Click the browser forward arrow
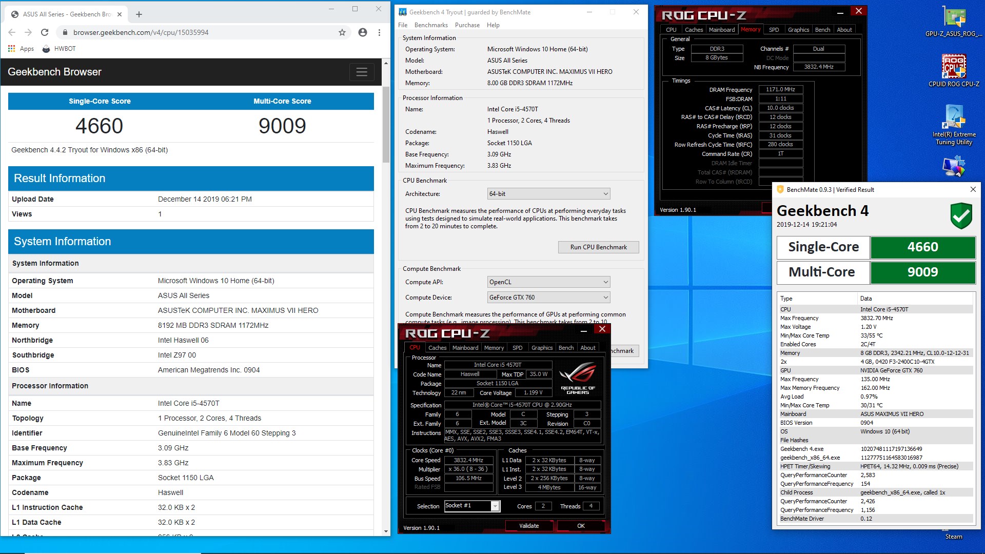This screenshot has height=554, width=985. tap(28, 32)
